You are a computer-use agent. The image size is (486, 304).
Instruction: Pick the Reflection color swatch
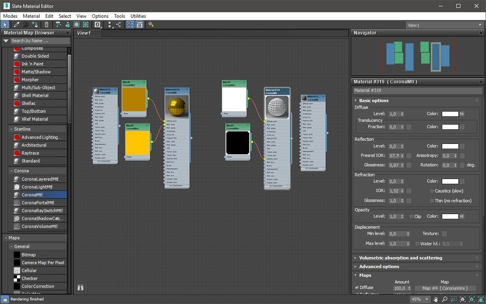click(450, 146)
